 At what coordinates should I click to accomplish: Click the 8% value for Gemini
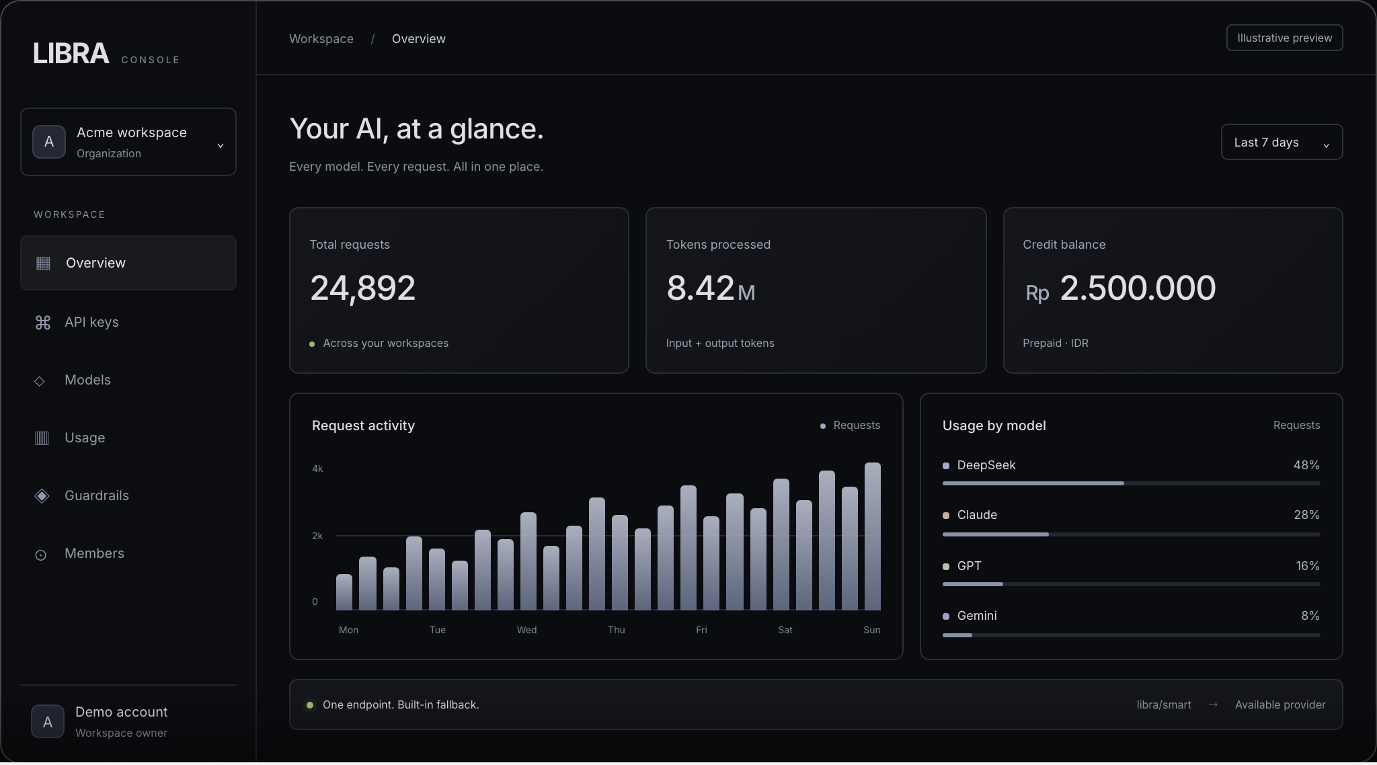(x=1310, y=616)
